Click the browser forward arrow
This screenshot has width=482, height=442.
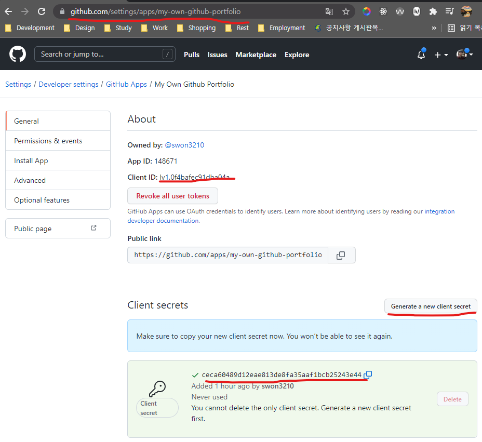tap(25, 11)
